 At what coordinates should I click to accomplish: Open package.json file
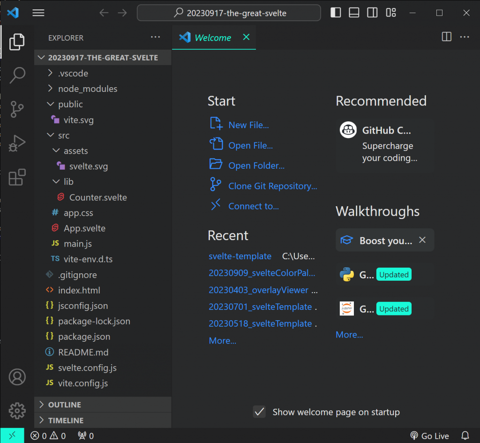click(103, 337)
